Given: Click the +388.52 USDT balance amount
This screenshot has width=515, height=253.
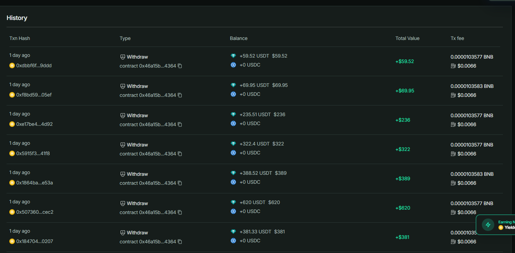Looking at the screenshot, I should tap(256, 173).
